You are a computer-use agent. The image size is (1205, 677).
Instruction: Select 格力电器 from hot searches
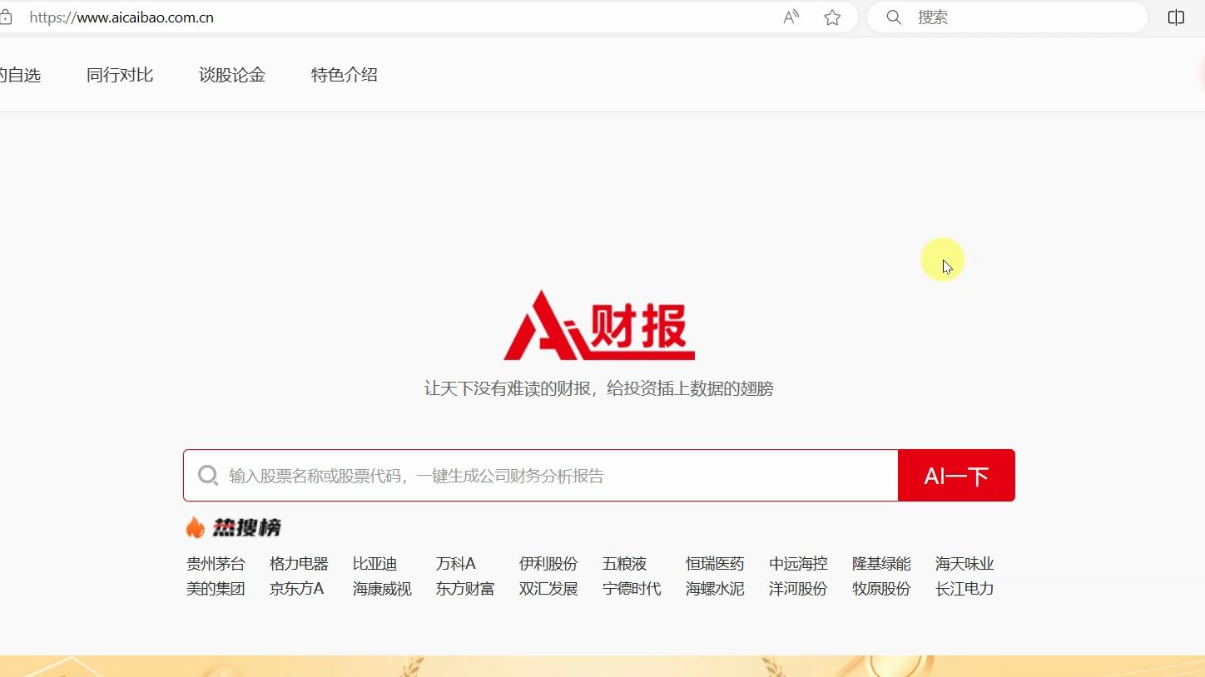point(299,564)
